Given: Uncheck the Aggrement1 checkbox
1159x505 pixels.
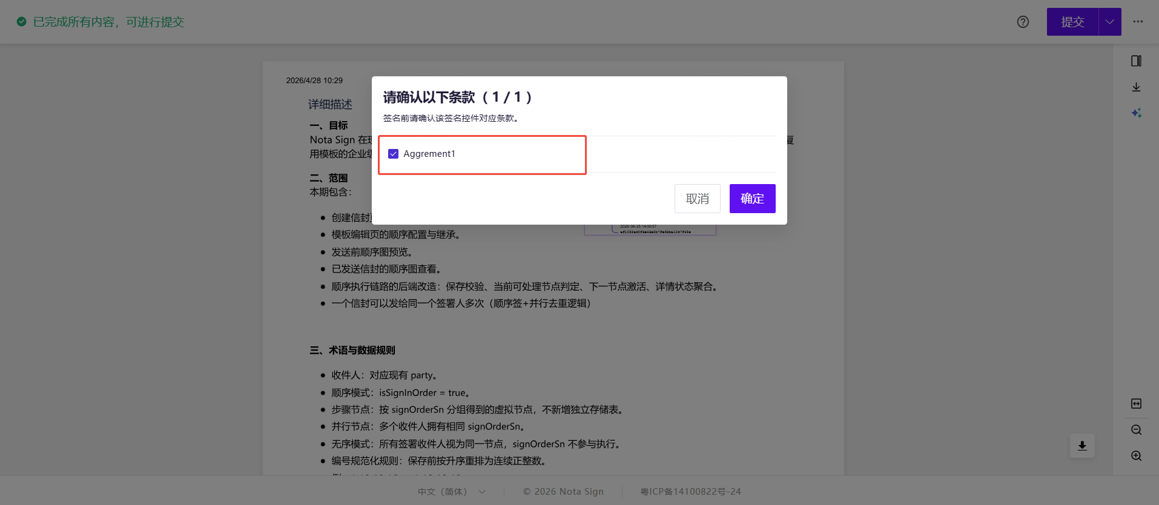Looking at the screenshot, I should [x=394, y=154].
